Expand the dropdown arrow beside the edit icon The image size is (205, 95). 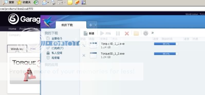click(x=65, y=3)
